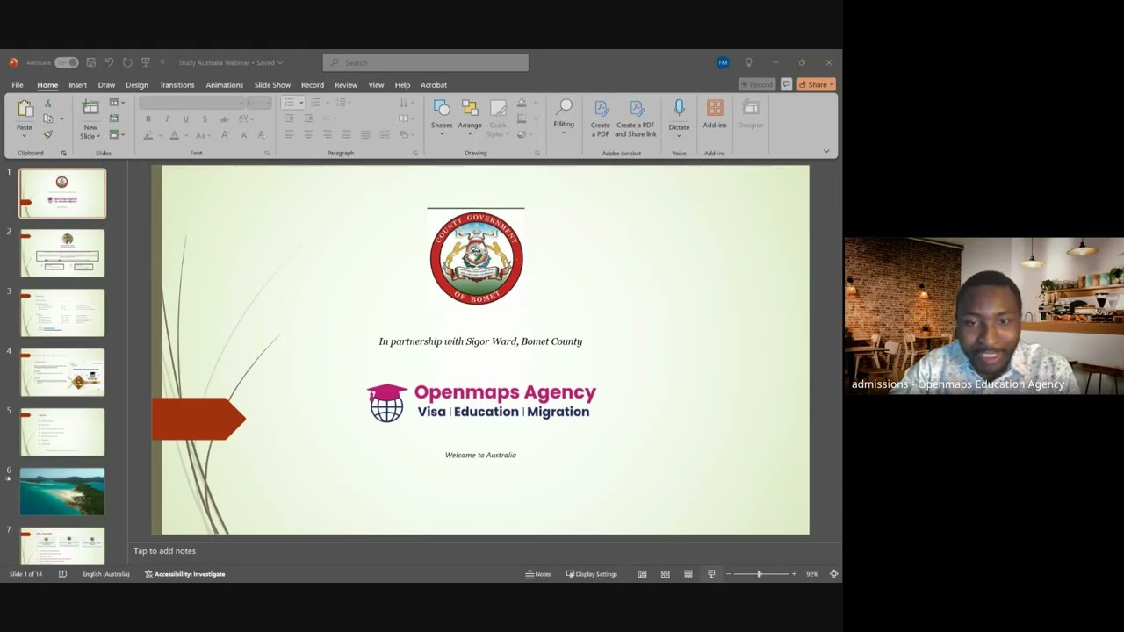The height and width of the screenshot is (632, 1124).
Task: Start Slide Show from status bar
Action: [711, 574]
